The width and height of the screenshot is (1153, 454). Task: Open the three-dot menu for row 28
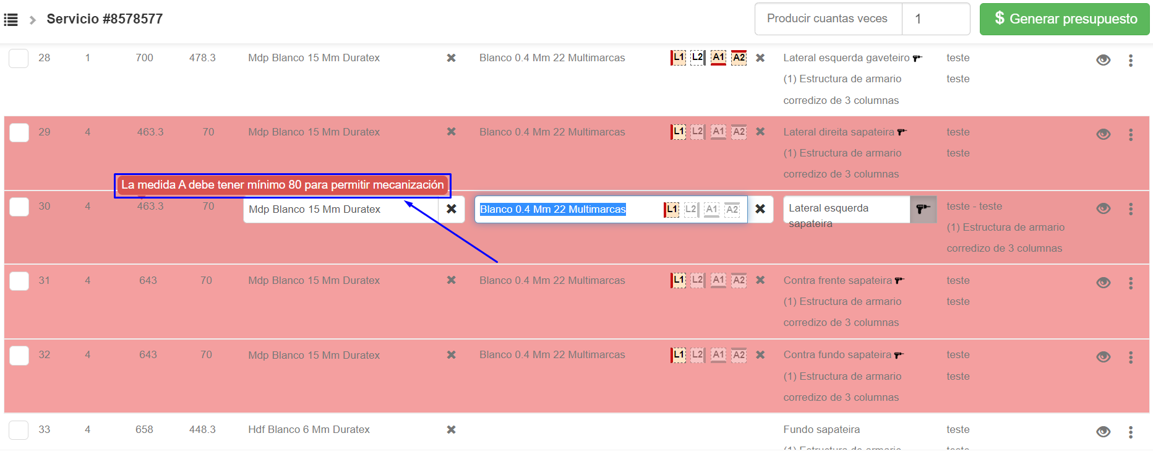click(x=1130, y=61)
